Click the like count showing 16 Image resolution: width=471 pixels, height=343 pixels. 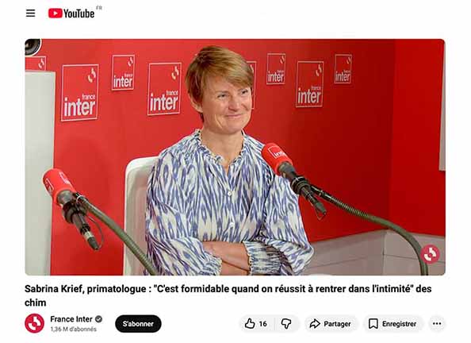coord(262,324)
